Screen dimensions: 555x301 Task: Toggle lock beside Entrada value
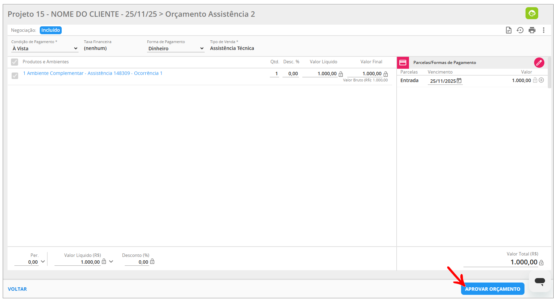point(535,80)
